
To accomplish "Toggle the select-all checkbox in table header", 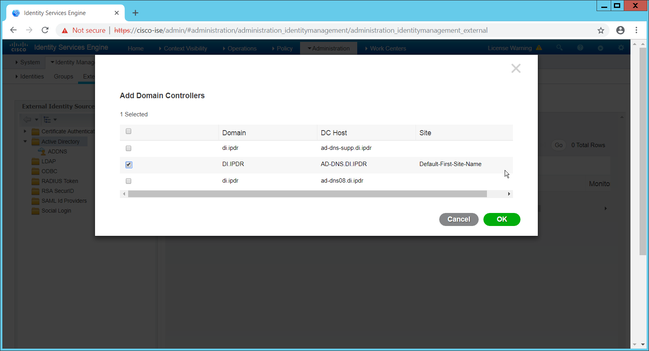I will click(129, 131).
